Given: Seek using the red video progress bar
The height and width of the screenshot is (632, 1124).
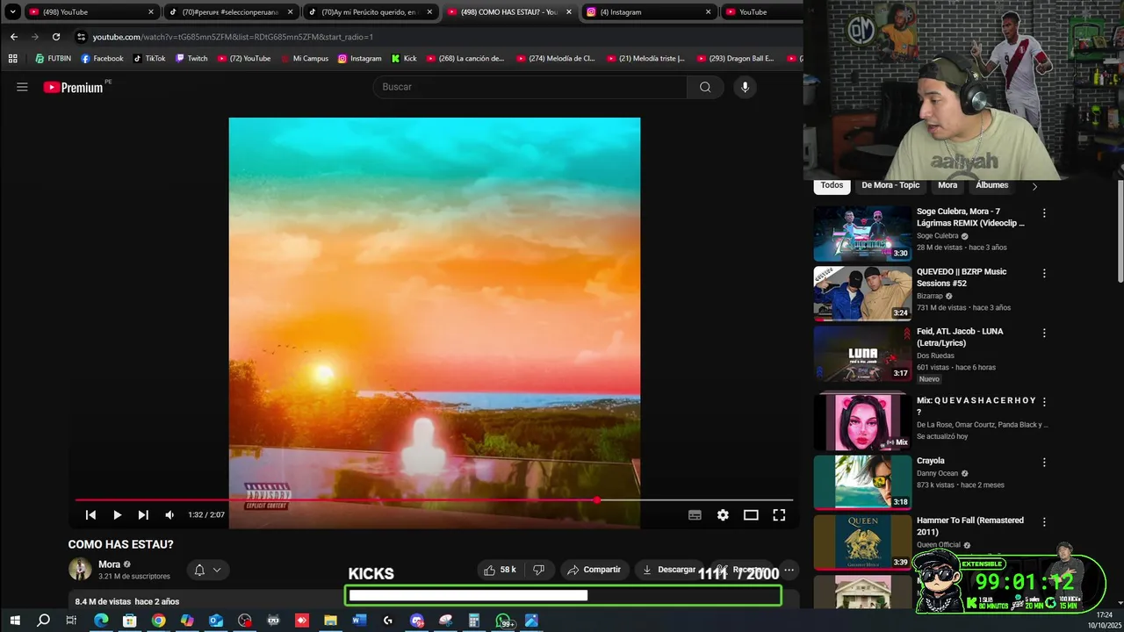Looking at the screenshot, I should [434, 500].
